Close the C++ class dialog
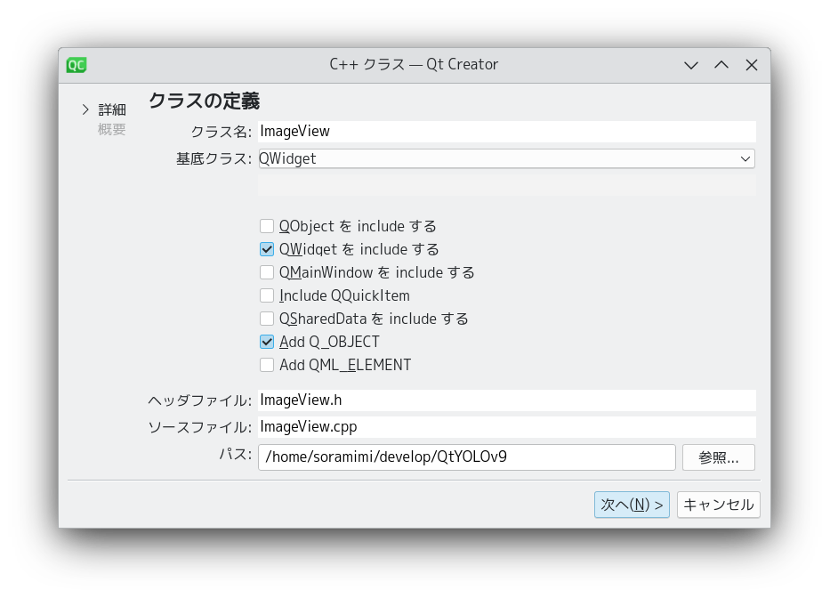The width and height of the screenshot is (830, 598). [x=752, y=65]
